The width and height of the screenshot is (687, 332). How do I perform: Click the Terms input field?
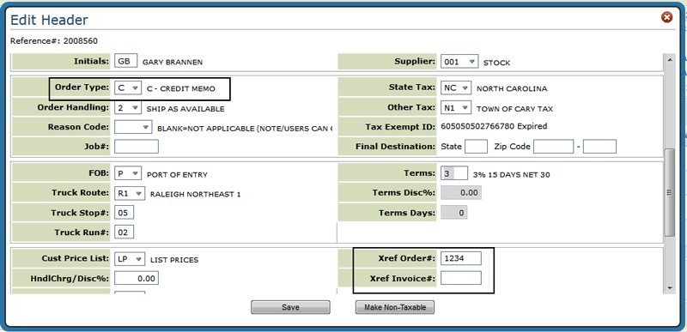[454, 173]
